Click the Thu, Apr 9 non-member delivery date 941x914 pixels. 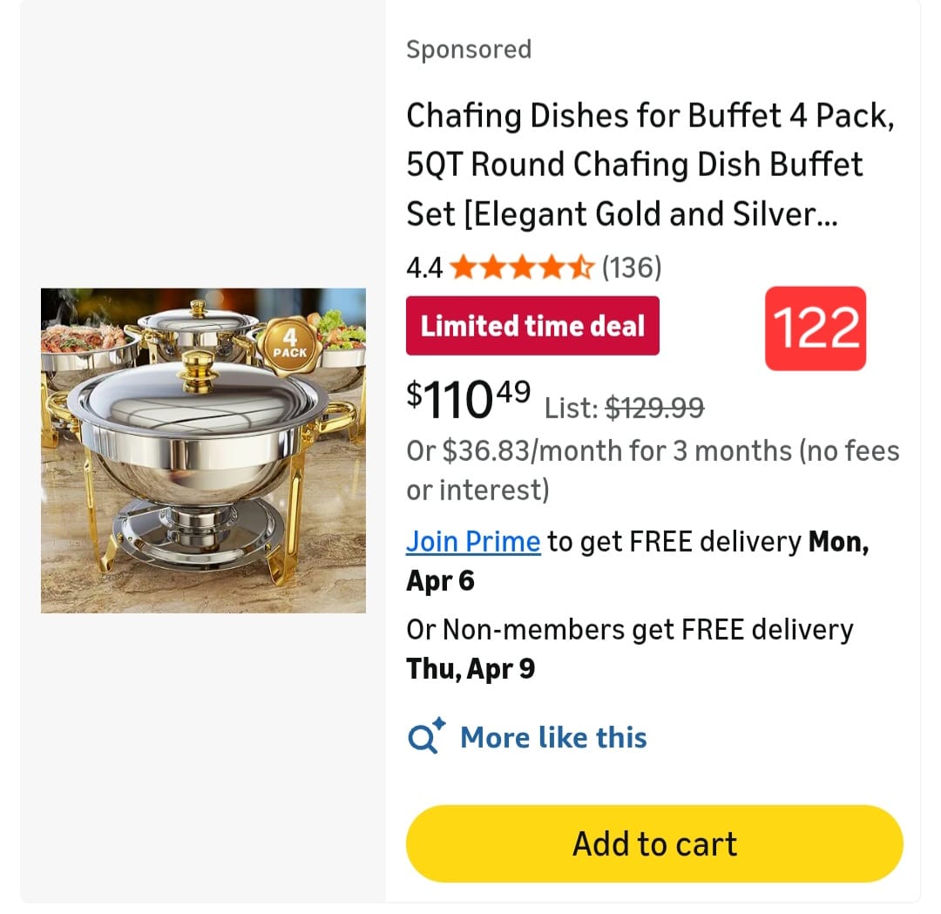(x=470, y=669)
